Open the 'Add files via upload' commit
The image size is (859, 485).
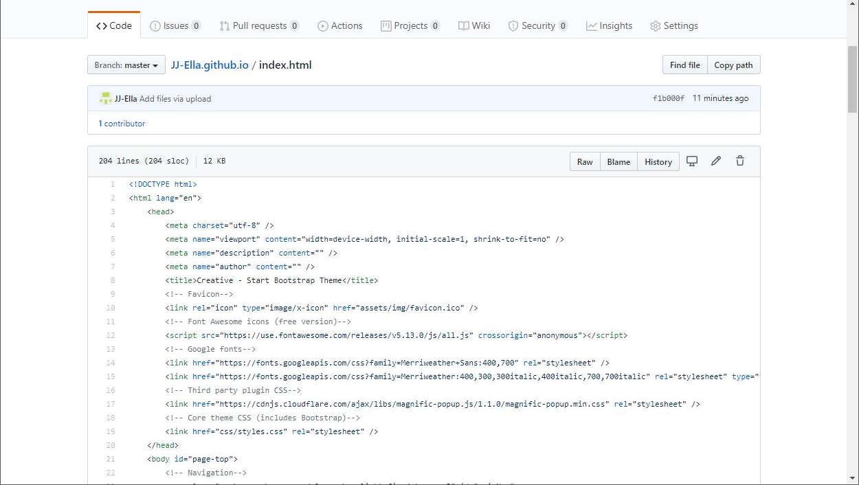tap(175, 99)
